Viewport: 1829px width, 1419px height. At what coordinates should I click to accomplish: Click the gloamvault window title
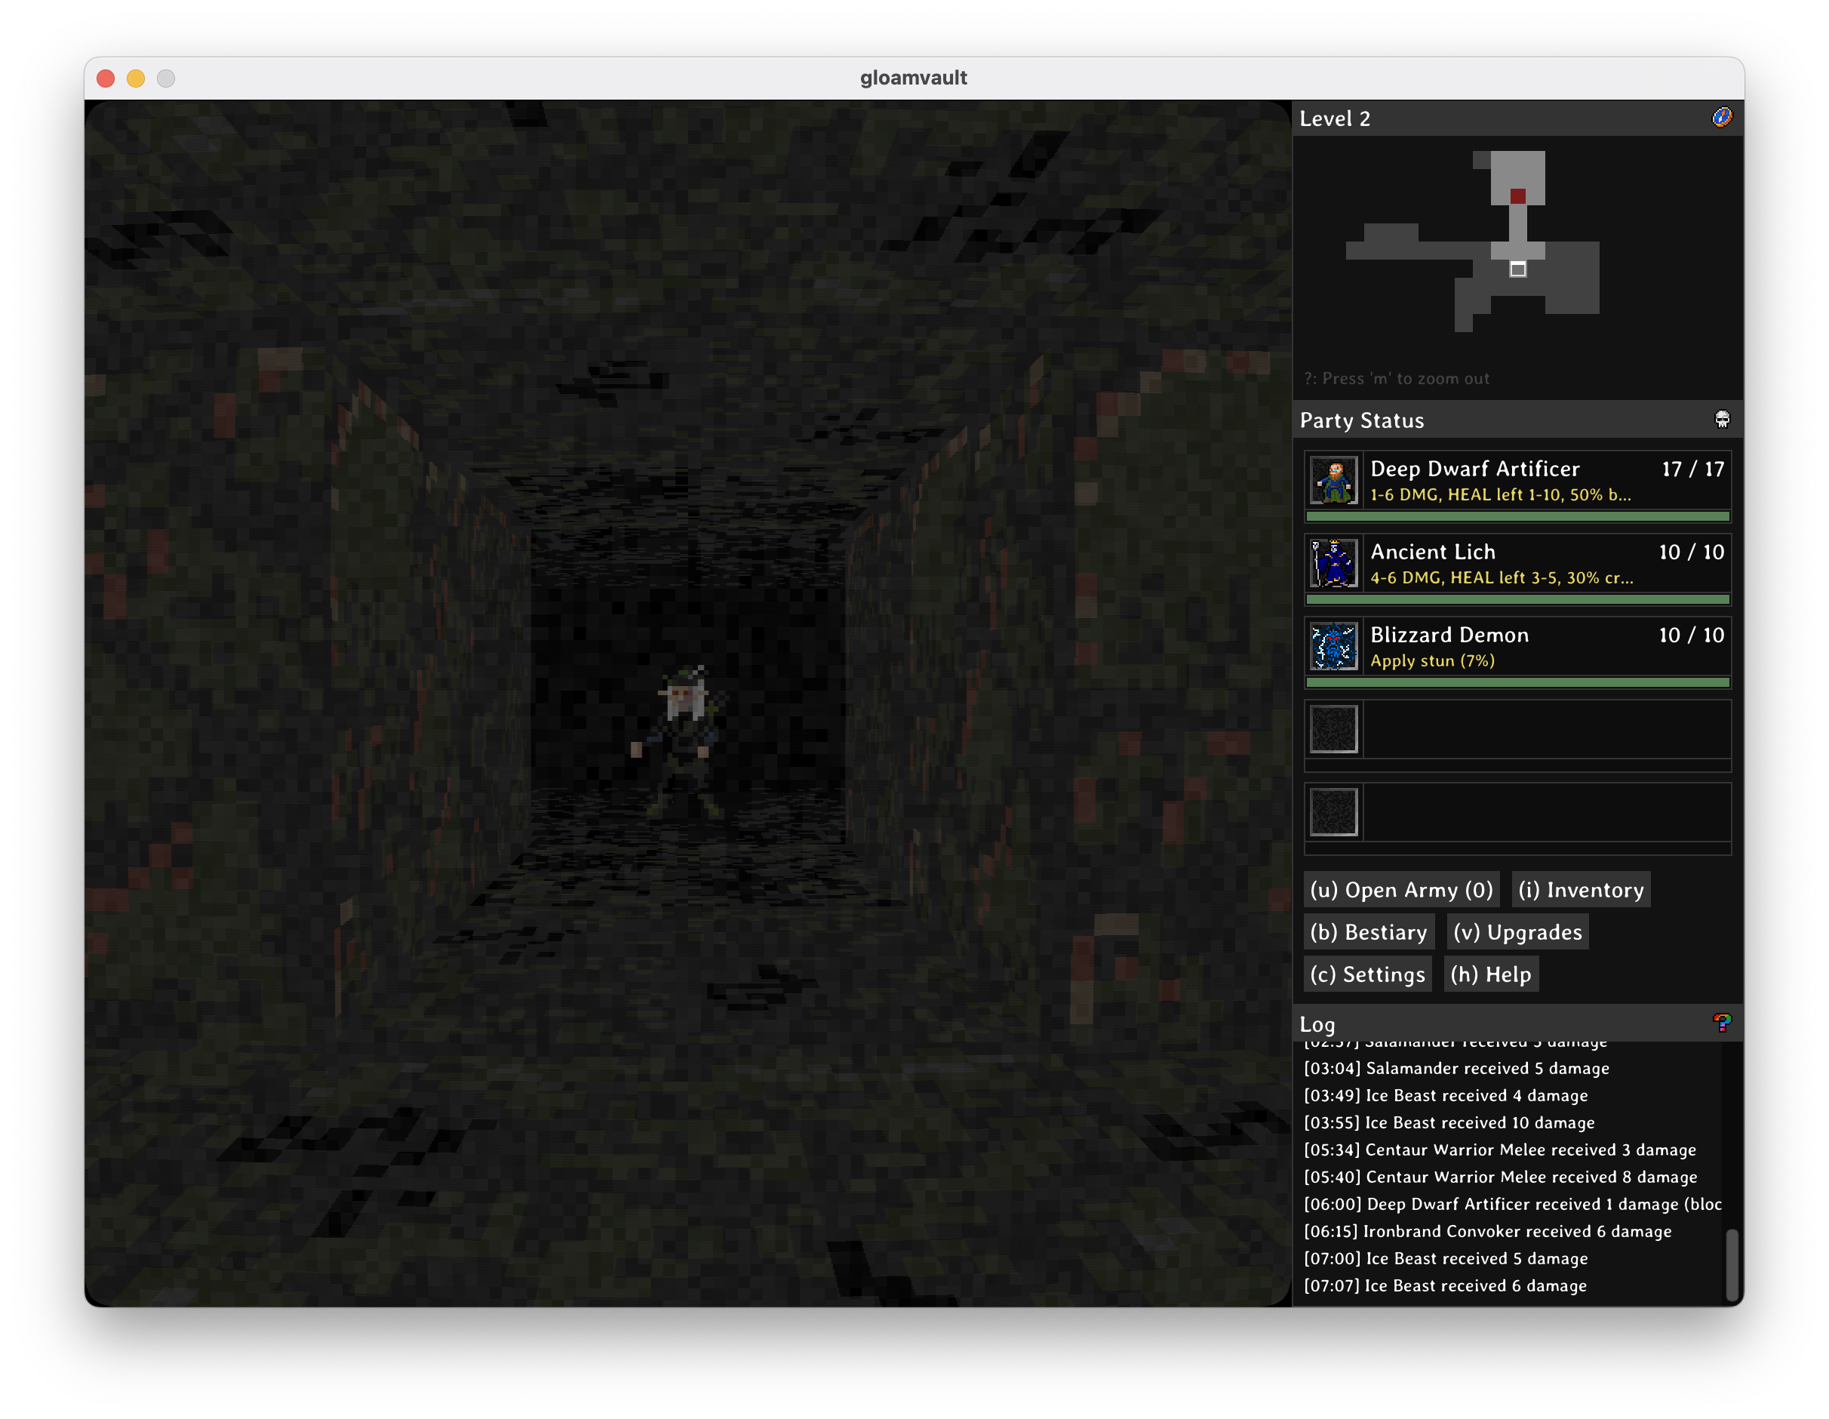(913, 78)
